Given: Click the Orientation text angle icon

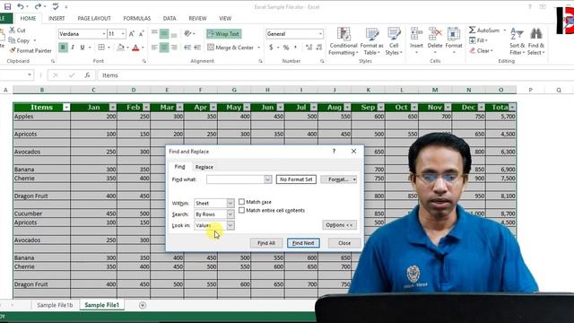Looking at the screenshot, I should [x=187, y=33].
